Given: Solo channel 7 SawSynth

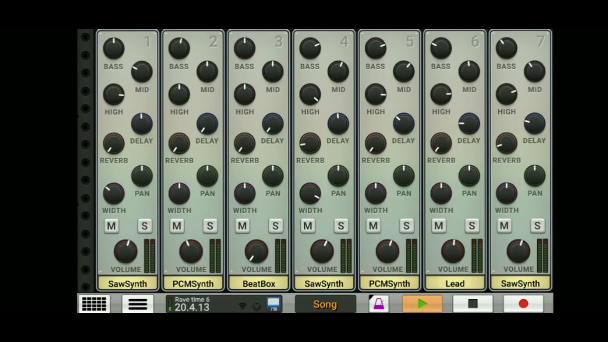Looking at the screenshot, I should pyautogui.click(x=537, y=226).
